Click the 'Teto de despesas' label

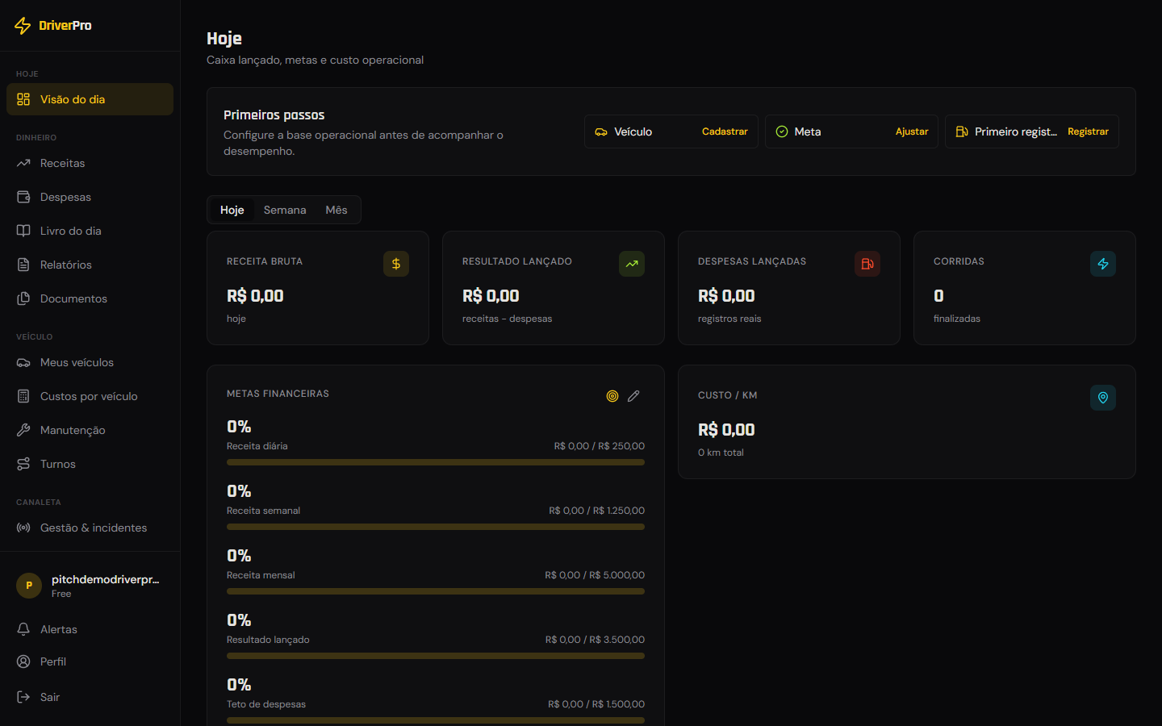click(266, 704)
